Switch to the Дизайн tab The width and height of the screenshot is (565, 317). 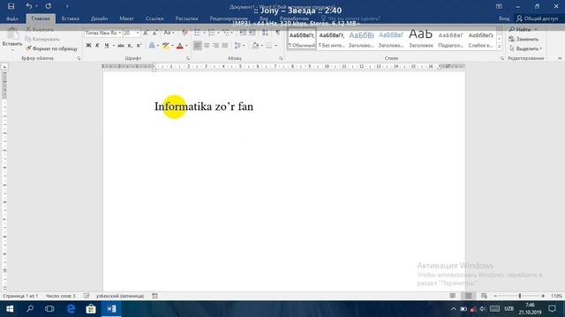click(x=99, y=18)
